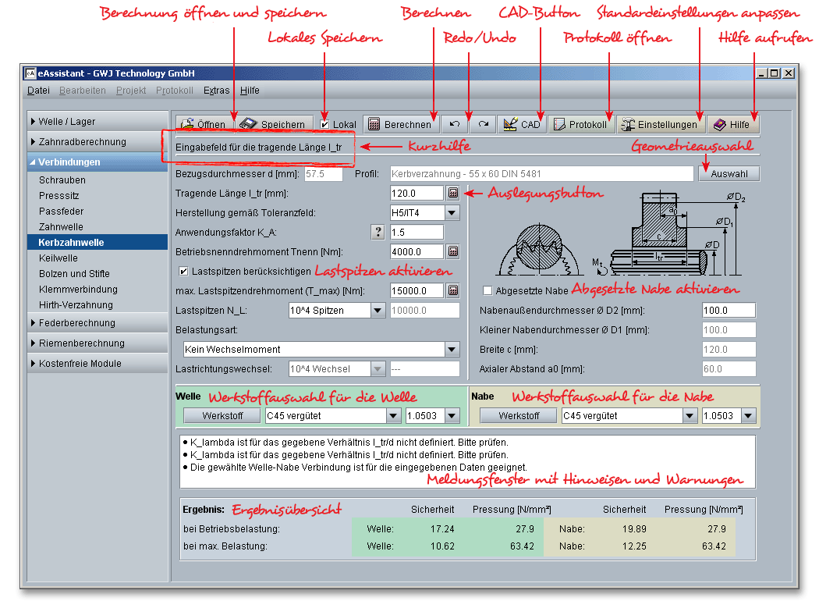Click calculator icon beside max. Lastspitzendrehmoment field

(x=453, y=290)
